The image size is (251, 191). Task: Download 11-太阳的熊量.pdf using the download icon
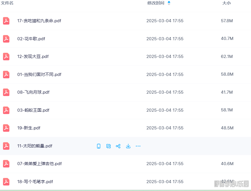(128, 146)
